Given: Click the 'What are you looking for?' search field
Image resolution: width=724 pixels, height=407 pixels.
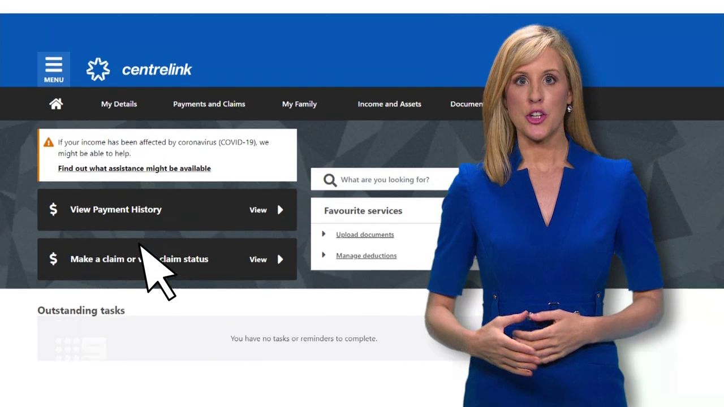Looking at the screenshot, I should coord(390,180).
